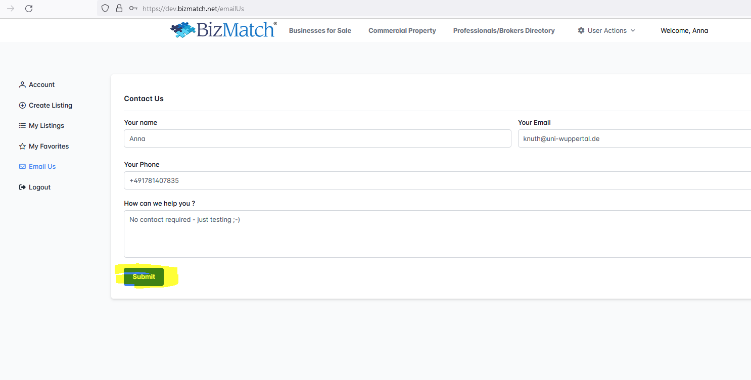This screenshot has height=380, width=751.
Task: Click the Account person icon in sidebar
Action: pos(22,85)
